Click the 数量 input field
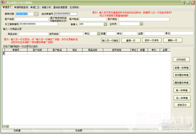Image resolution: width=196 pixels, height=134 pixels. [111, 33]
